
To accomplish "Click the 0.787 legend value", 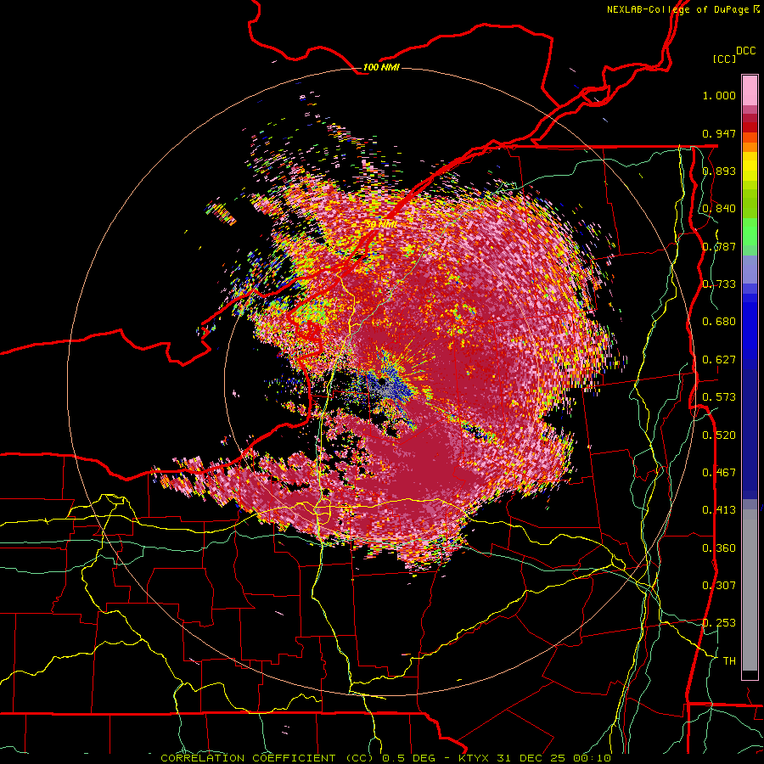I will 719,246.
